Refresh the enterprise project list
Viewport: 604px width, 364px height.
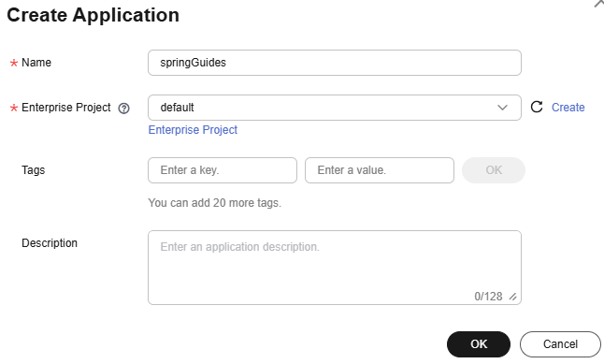[537, 107]
